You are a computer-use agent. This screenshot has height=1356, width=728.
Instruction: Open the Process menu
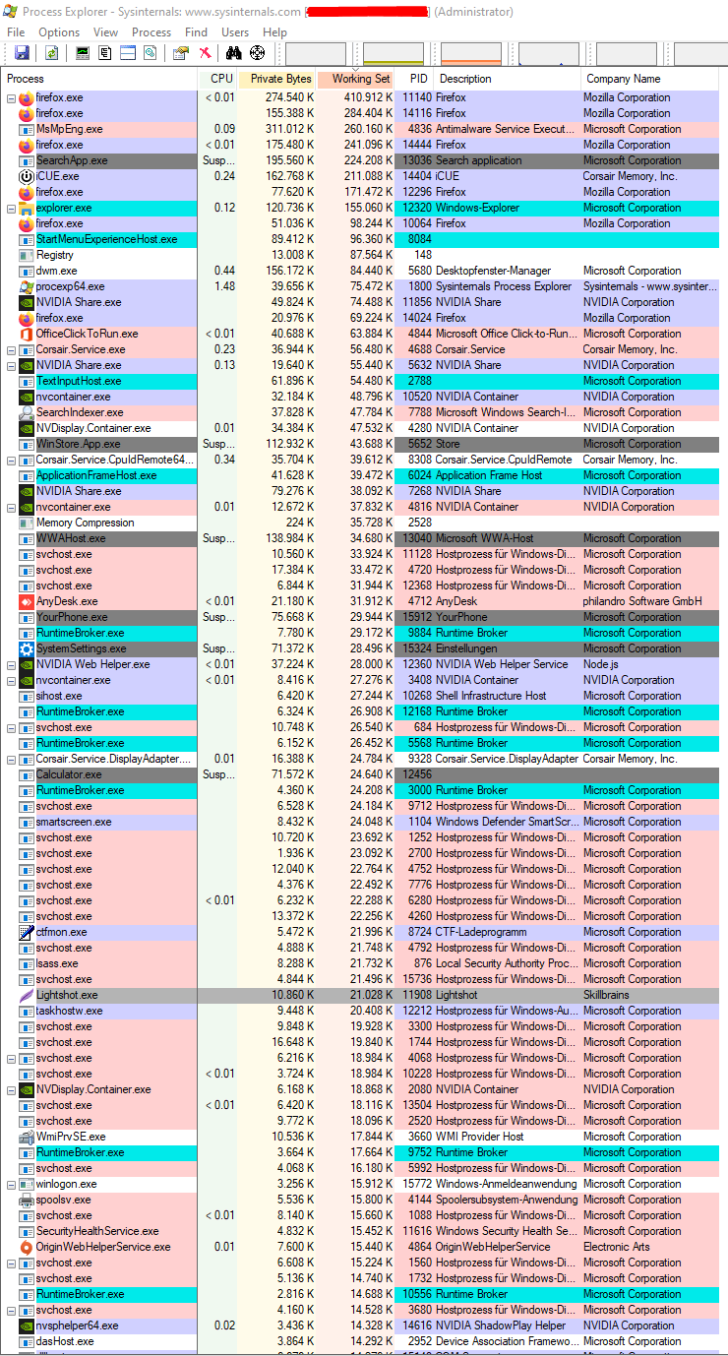(152, 32)
